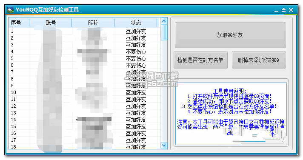Image resolution: width=303 pixels, height=160 pixels.
Task: Sort by the 状态 column header
Action: 136,23
